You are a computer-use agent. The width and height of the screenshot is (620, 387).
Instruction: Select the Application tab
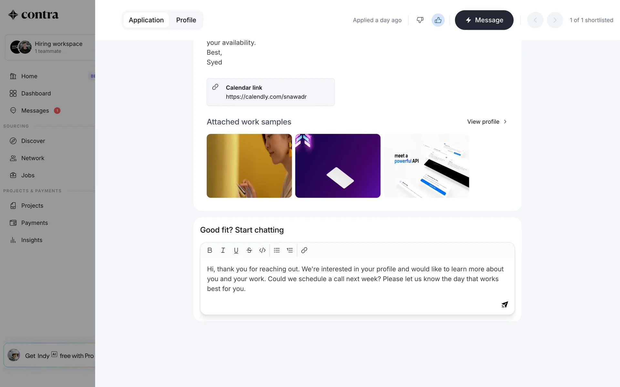pyautogui.click(x=146, y=20)
